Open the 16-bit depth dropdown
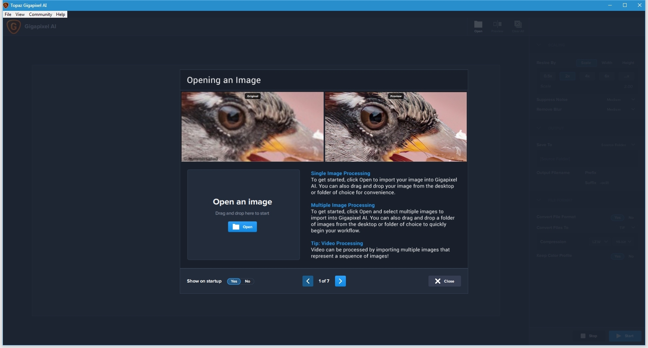 624,242
